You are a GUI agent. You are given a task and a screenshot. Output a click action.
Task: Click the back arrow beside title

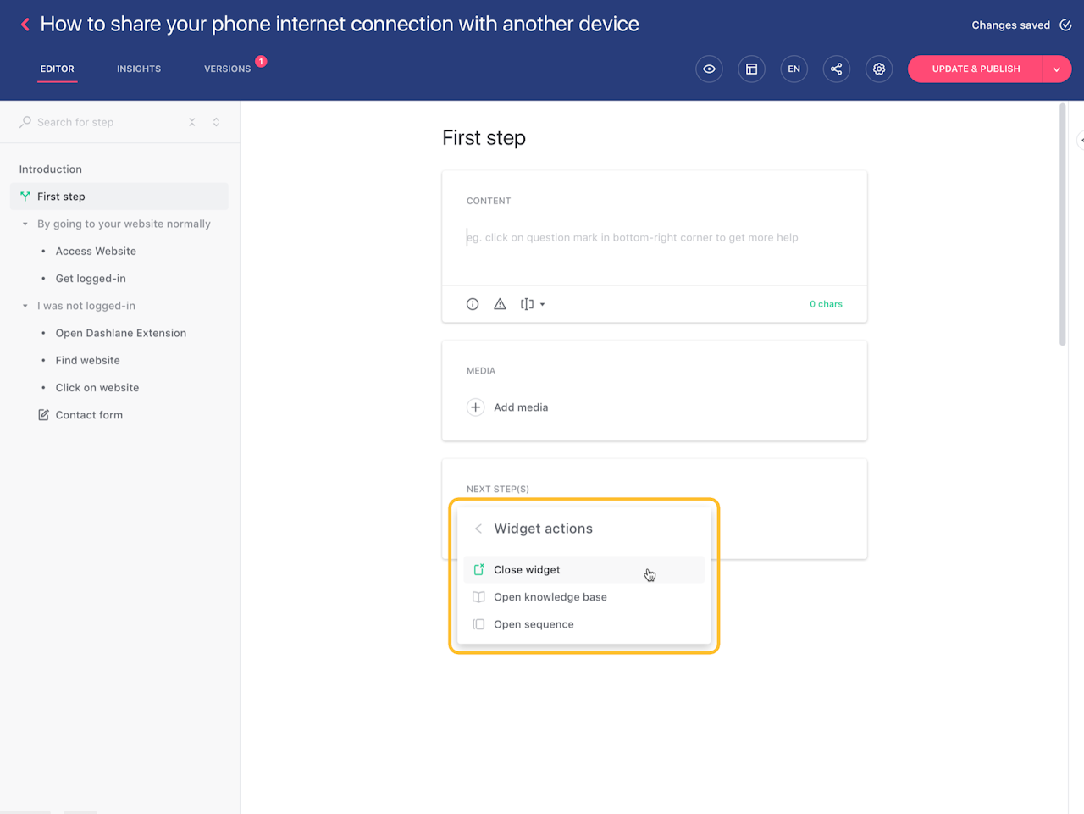pyautogui.click(x=25, y=25)
